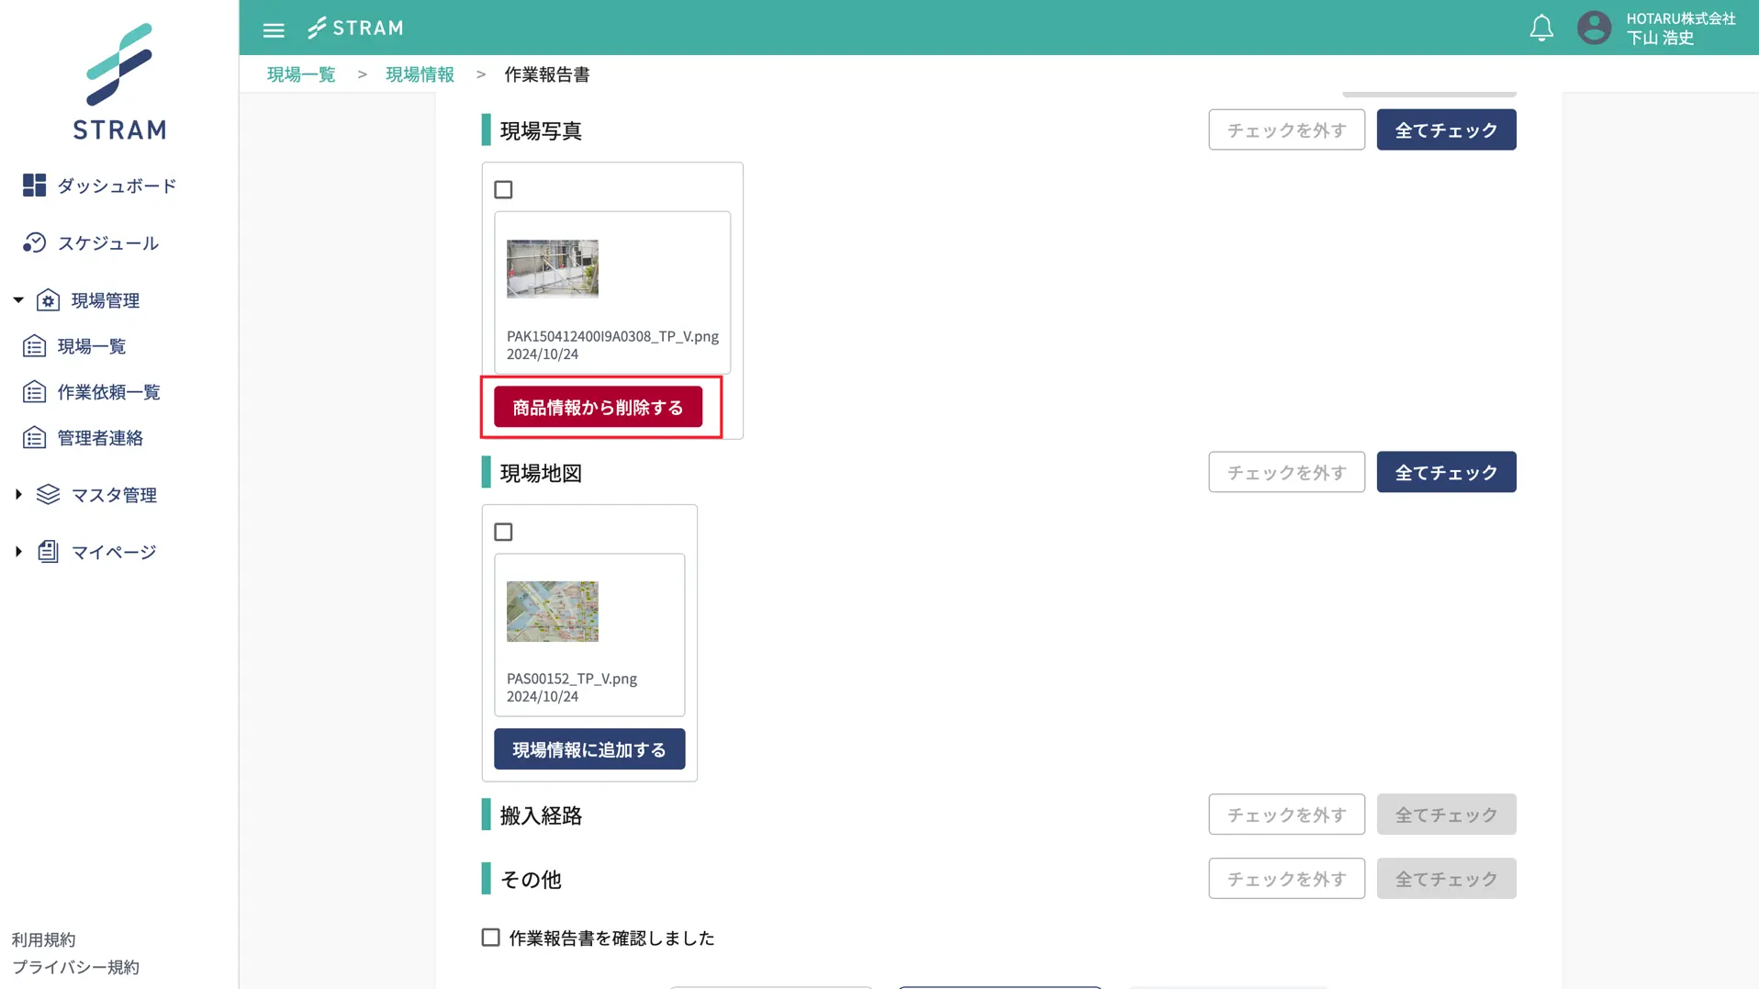Click the dashboard grid icon
1759x989 pixels.
click(34, 185)
